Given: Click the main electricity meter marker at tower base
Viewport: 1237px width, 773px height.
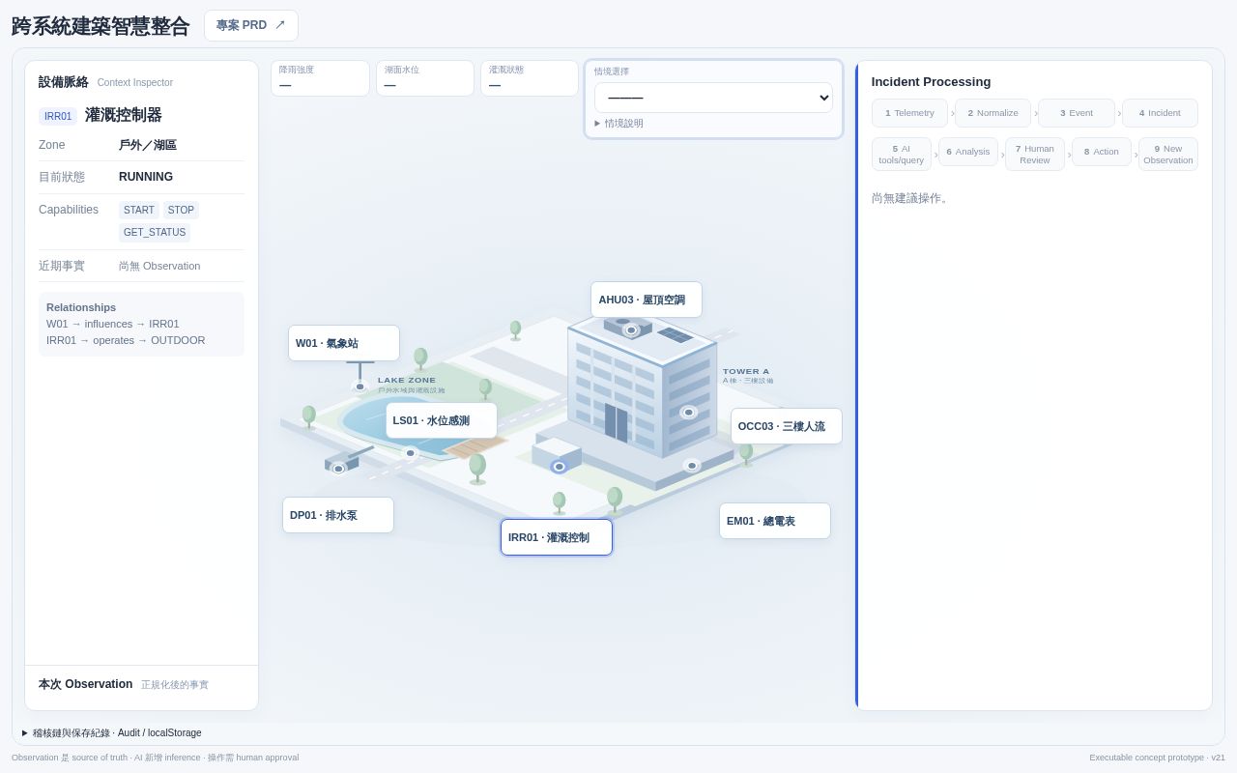Looking at the screenshot, I should click(692, 466).
